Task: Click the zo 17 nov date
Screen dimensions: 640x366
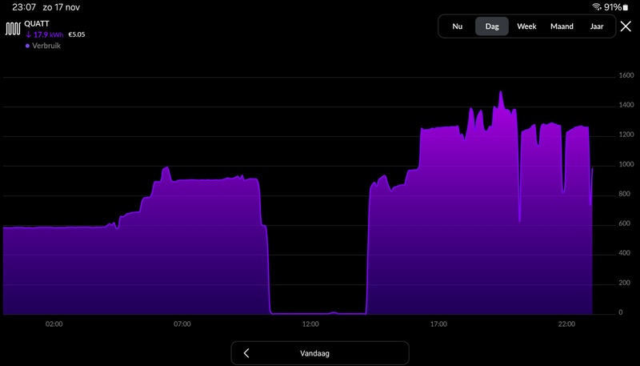Action: click(x=62, y=7)
